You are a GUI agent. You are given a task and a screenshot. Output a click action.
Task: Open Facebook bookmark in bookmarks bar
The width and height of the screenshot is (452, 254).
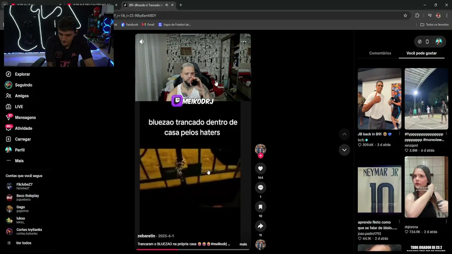point(130,25)
